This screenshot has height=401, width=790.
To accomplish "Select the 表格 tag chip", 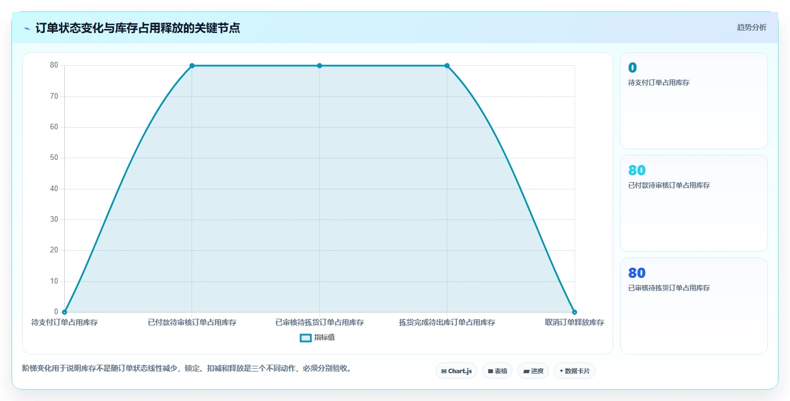I will (x=497, y=371).
